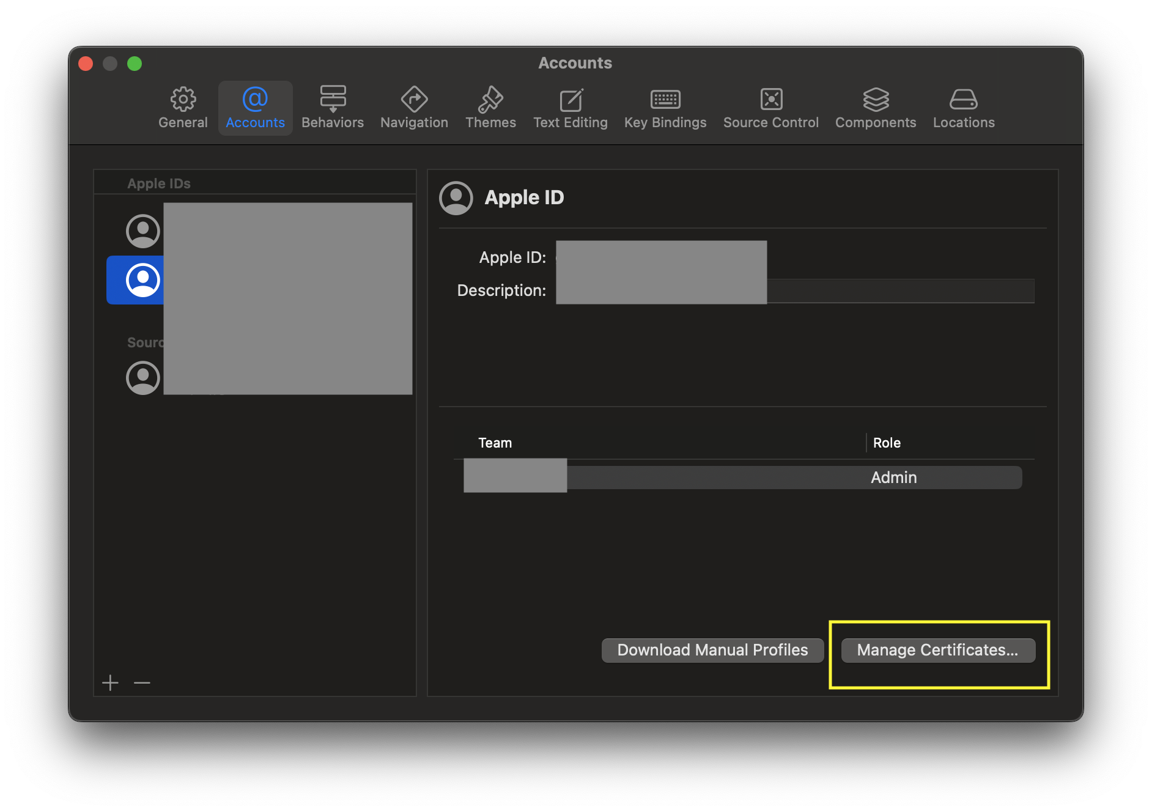Viewport: 1152px width, 812px height.
Task: Open the General preferences pane
Action: pyautogui.click(x=183, y=108)
